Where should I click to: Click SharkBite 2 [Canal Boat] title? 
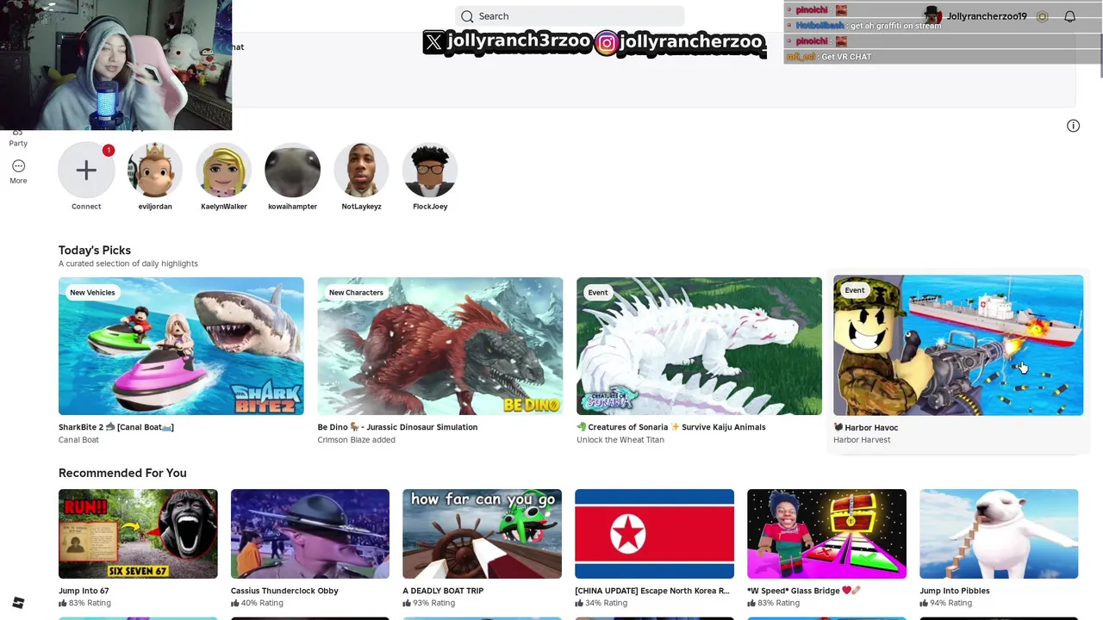point(116,427)
